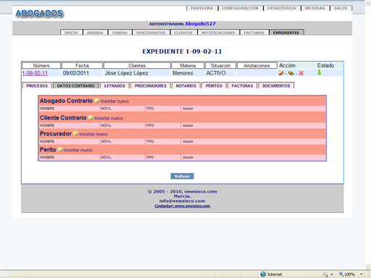Click the folder icon next to Abogado Contrario
This screenshot has width=371, height=278.
[x=97, y=101]
